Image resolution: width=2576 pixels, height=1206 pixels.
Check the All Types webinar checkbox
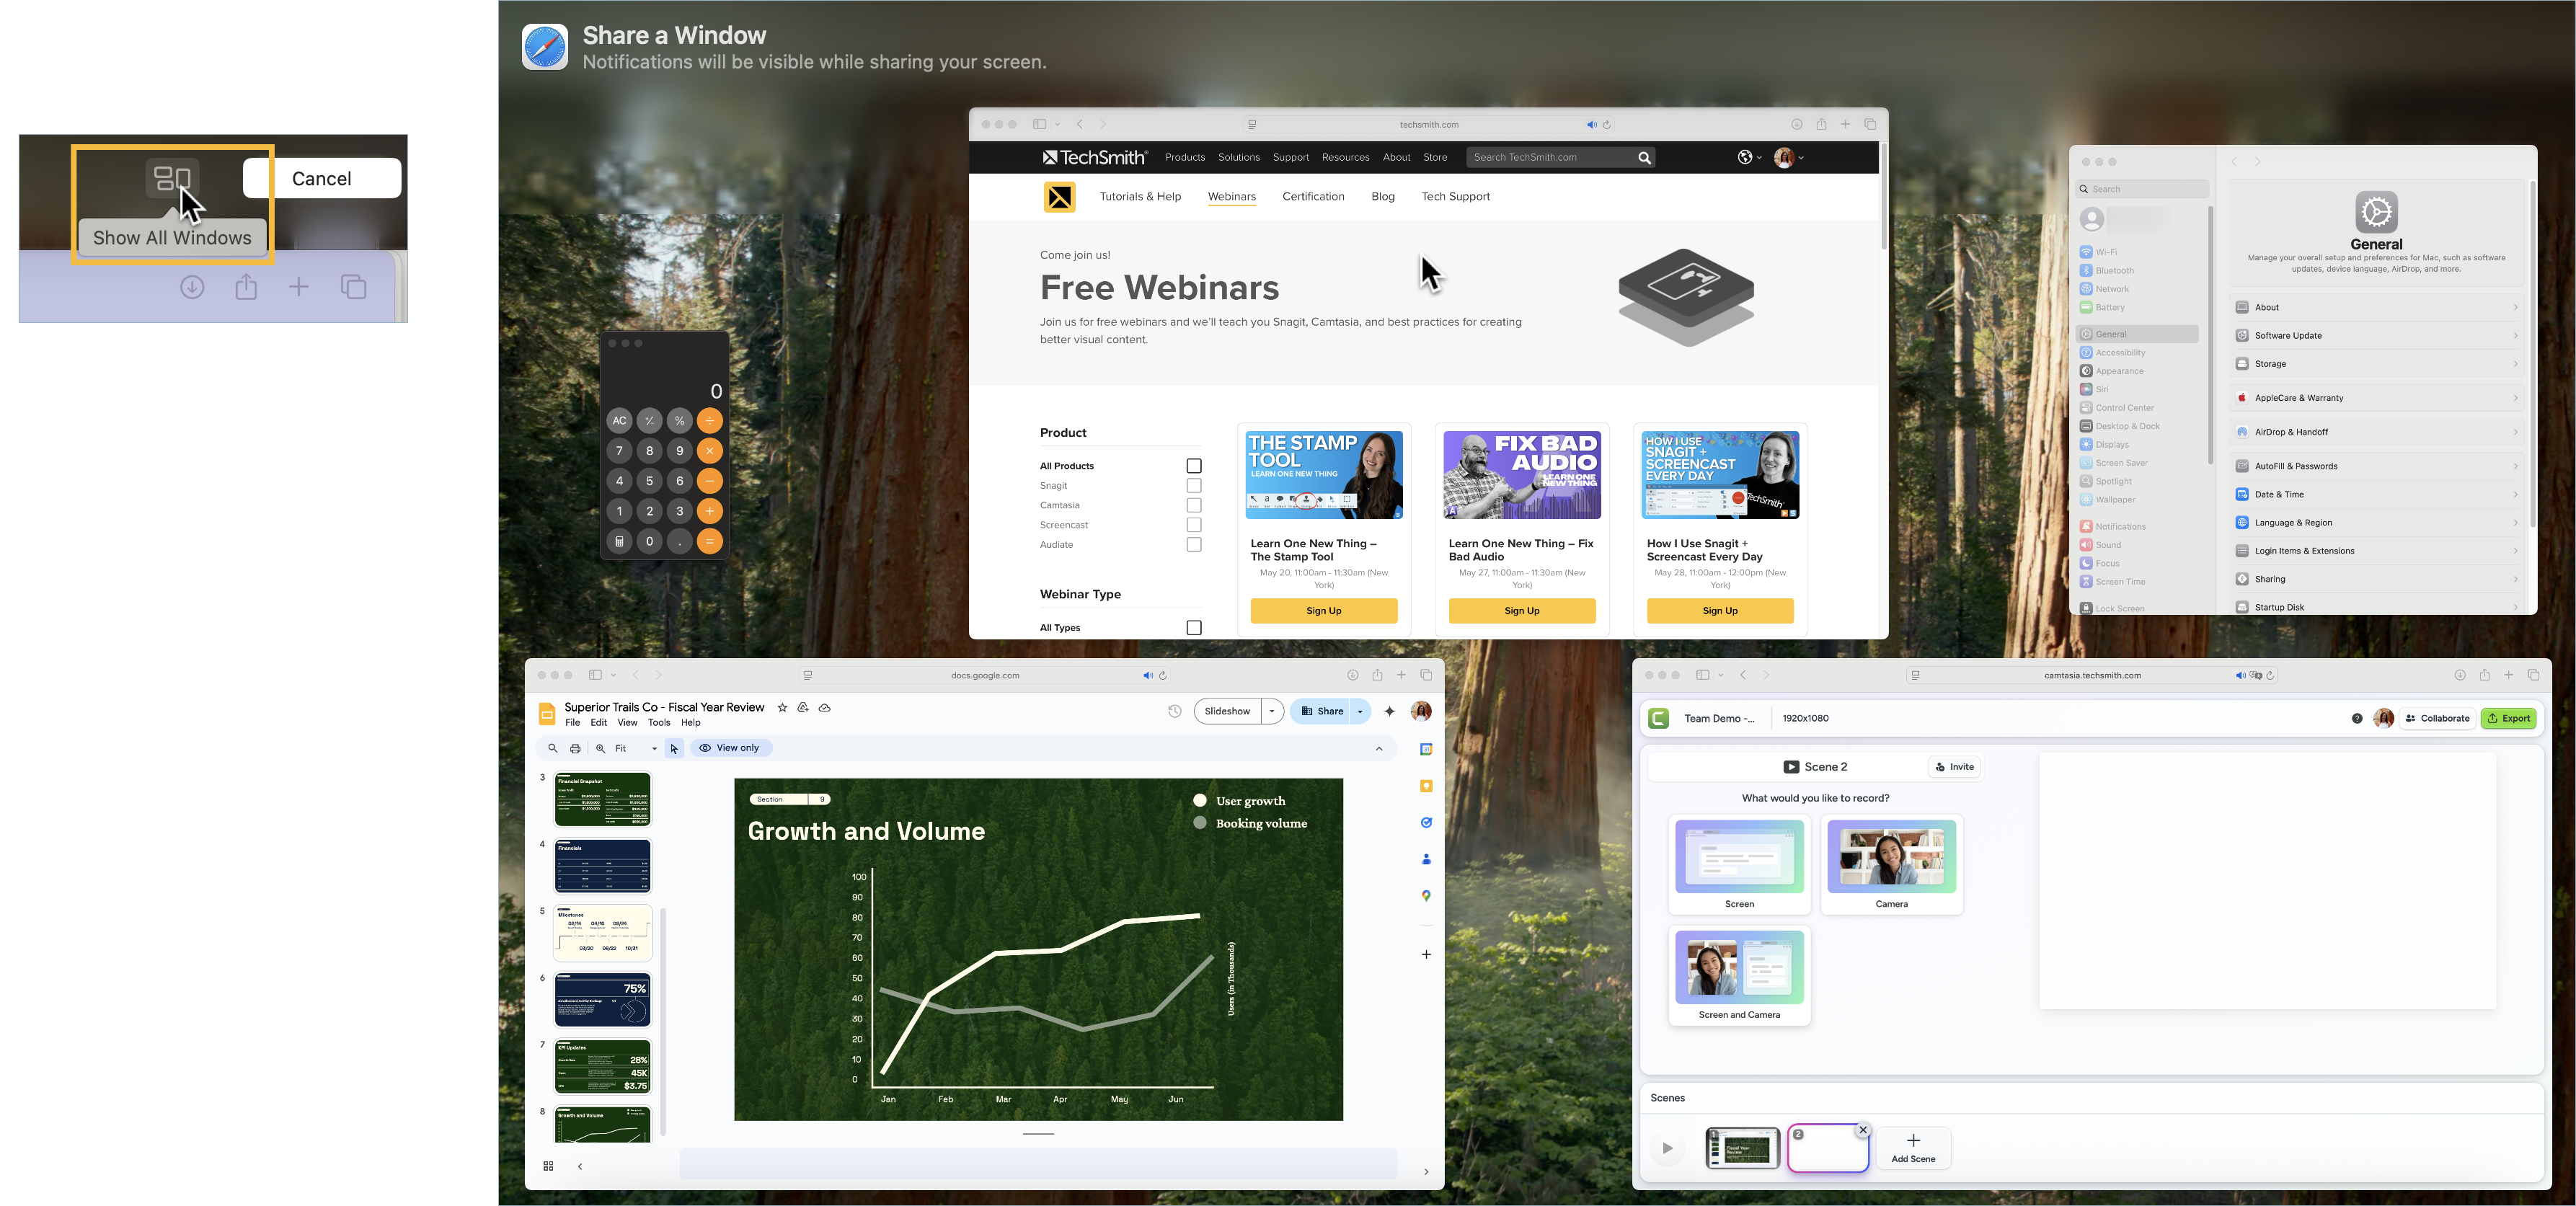pos(1193,628)
